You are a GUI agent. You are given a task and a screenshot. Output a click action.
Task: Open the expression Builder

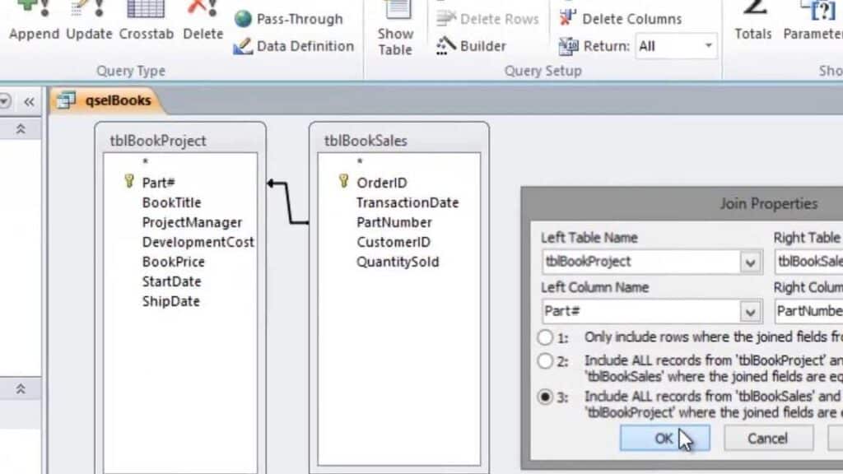(x=473, y=46)
